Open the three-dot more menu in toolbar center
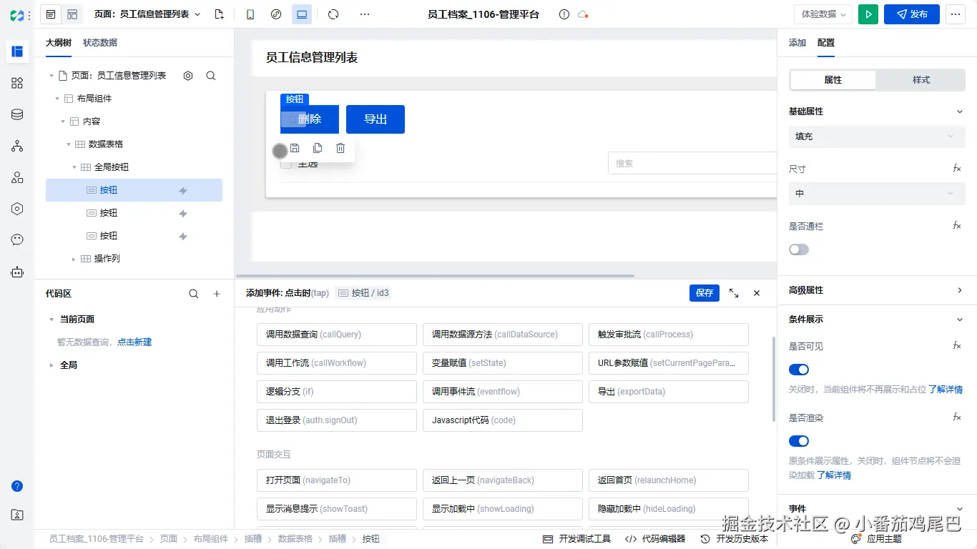 pyautogui.click(x=365, y=14)
